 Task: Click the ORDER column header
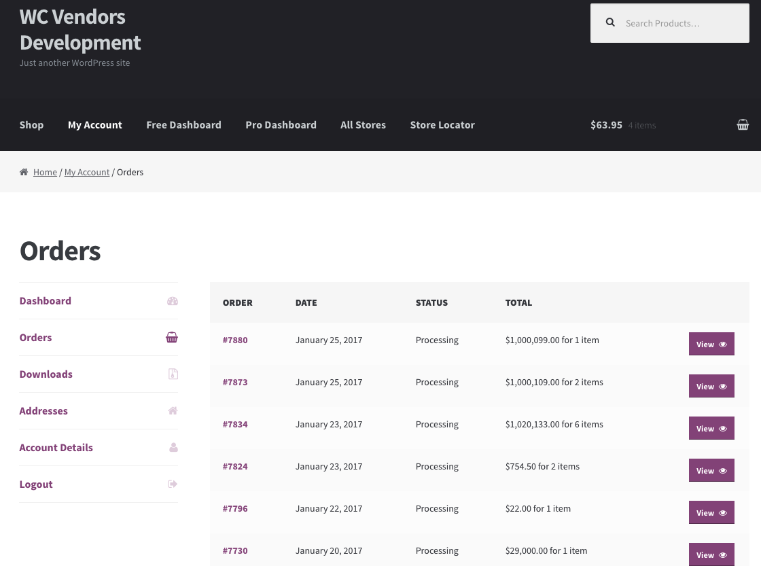click(237, 302)
